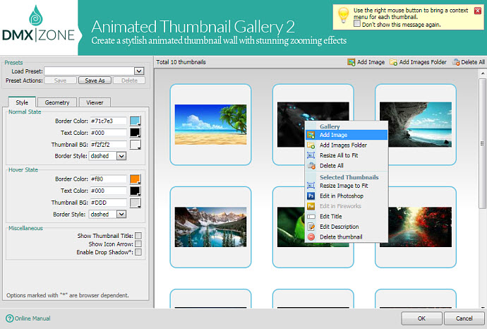Click the Edit Title menu icon
Screen dimensions: 487x329
311,216
